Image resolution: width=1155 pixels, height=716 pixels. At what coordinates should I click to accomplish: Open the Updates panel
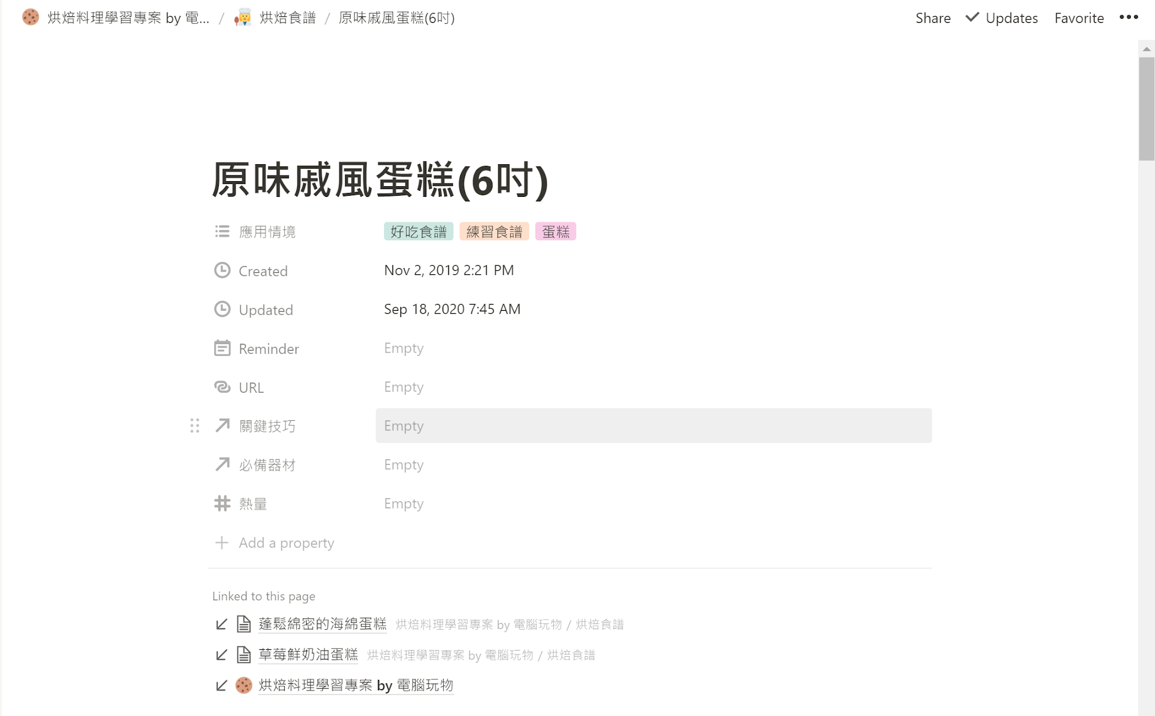pyautogui.click(x=1002, y=18)
